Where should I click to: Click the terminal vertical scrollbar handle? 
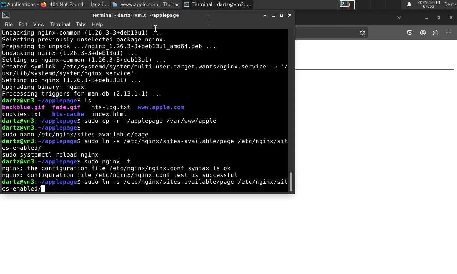pyautogui.click(x=291, y=182)
